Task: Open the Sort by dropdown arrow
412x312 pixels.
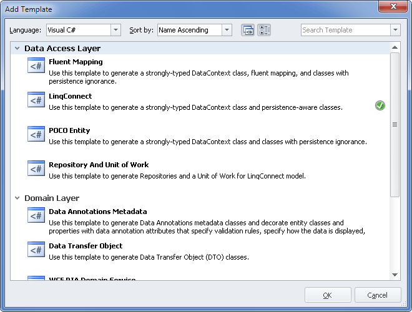Action: (227, 30)
